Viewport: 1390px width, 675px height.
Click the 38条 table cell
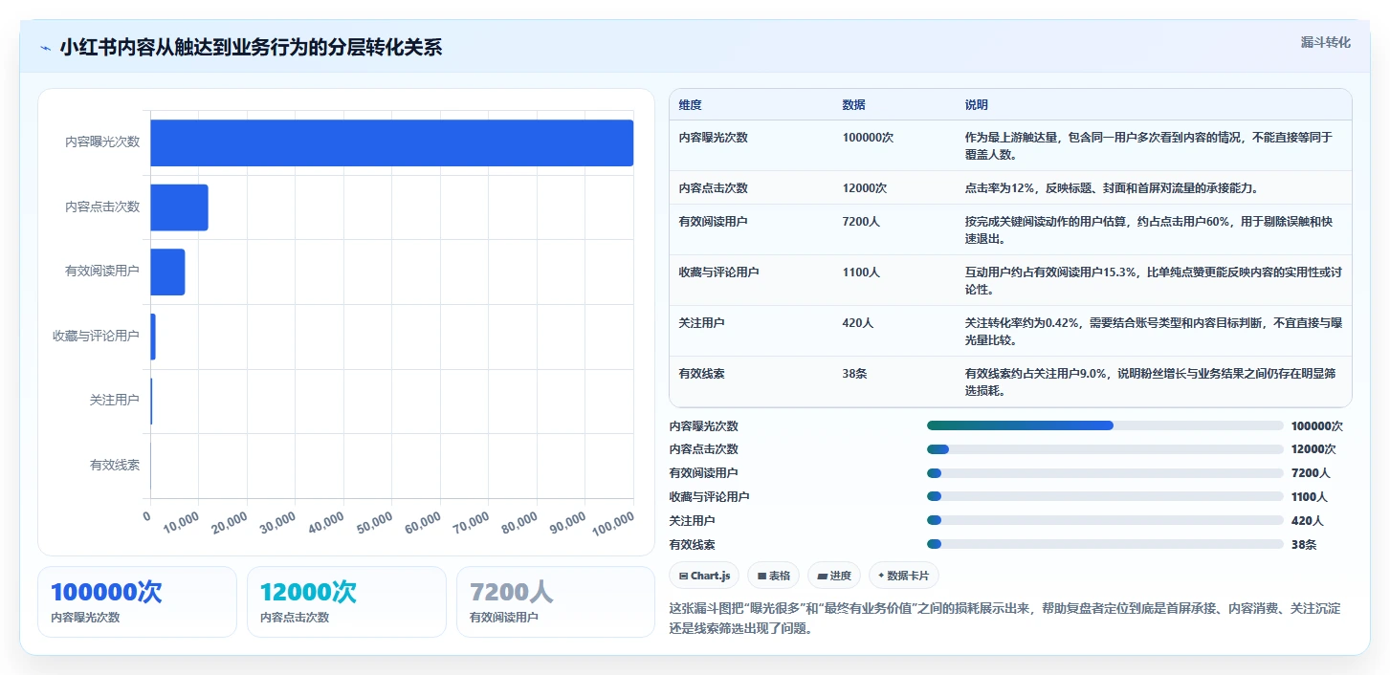click(854, 373)
